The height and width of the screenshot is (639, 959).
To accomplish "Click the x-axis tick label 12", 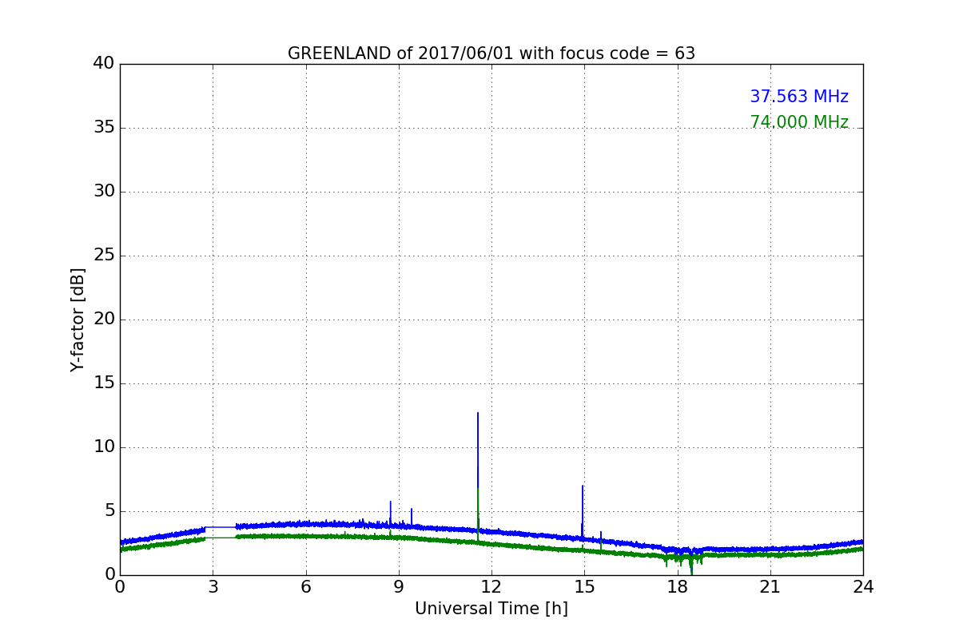I will pos(491,587).
